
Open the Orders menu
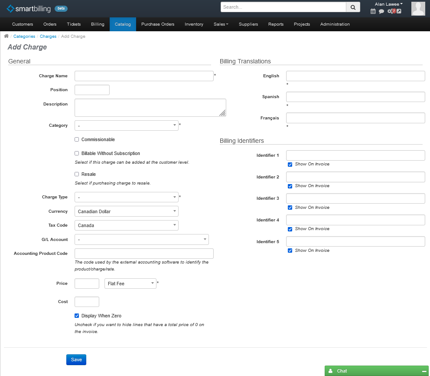pos(50,24)
